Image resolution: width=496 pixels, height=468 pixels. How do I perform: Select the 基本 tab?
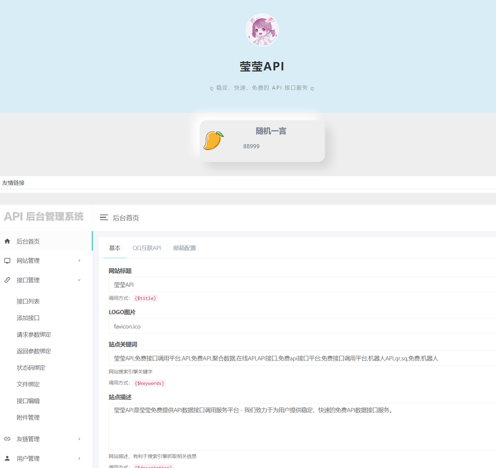point(115,248)
